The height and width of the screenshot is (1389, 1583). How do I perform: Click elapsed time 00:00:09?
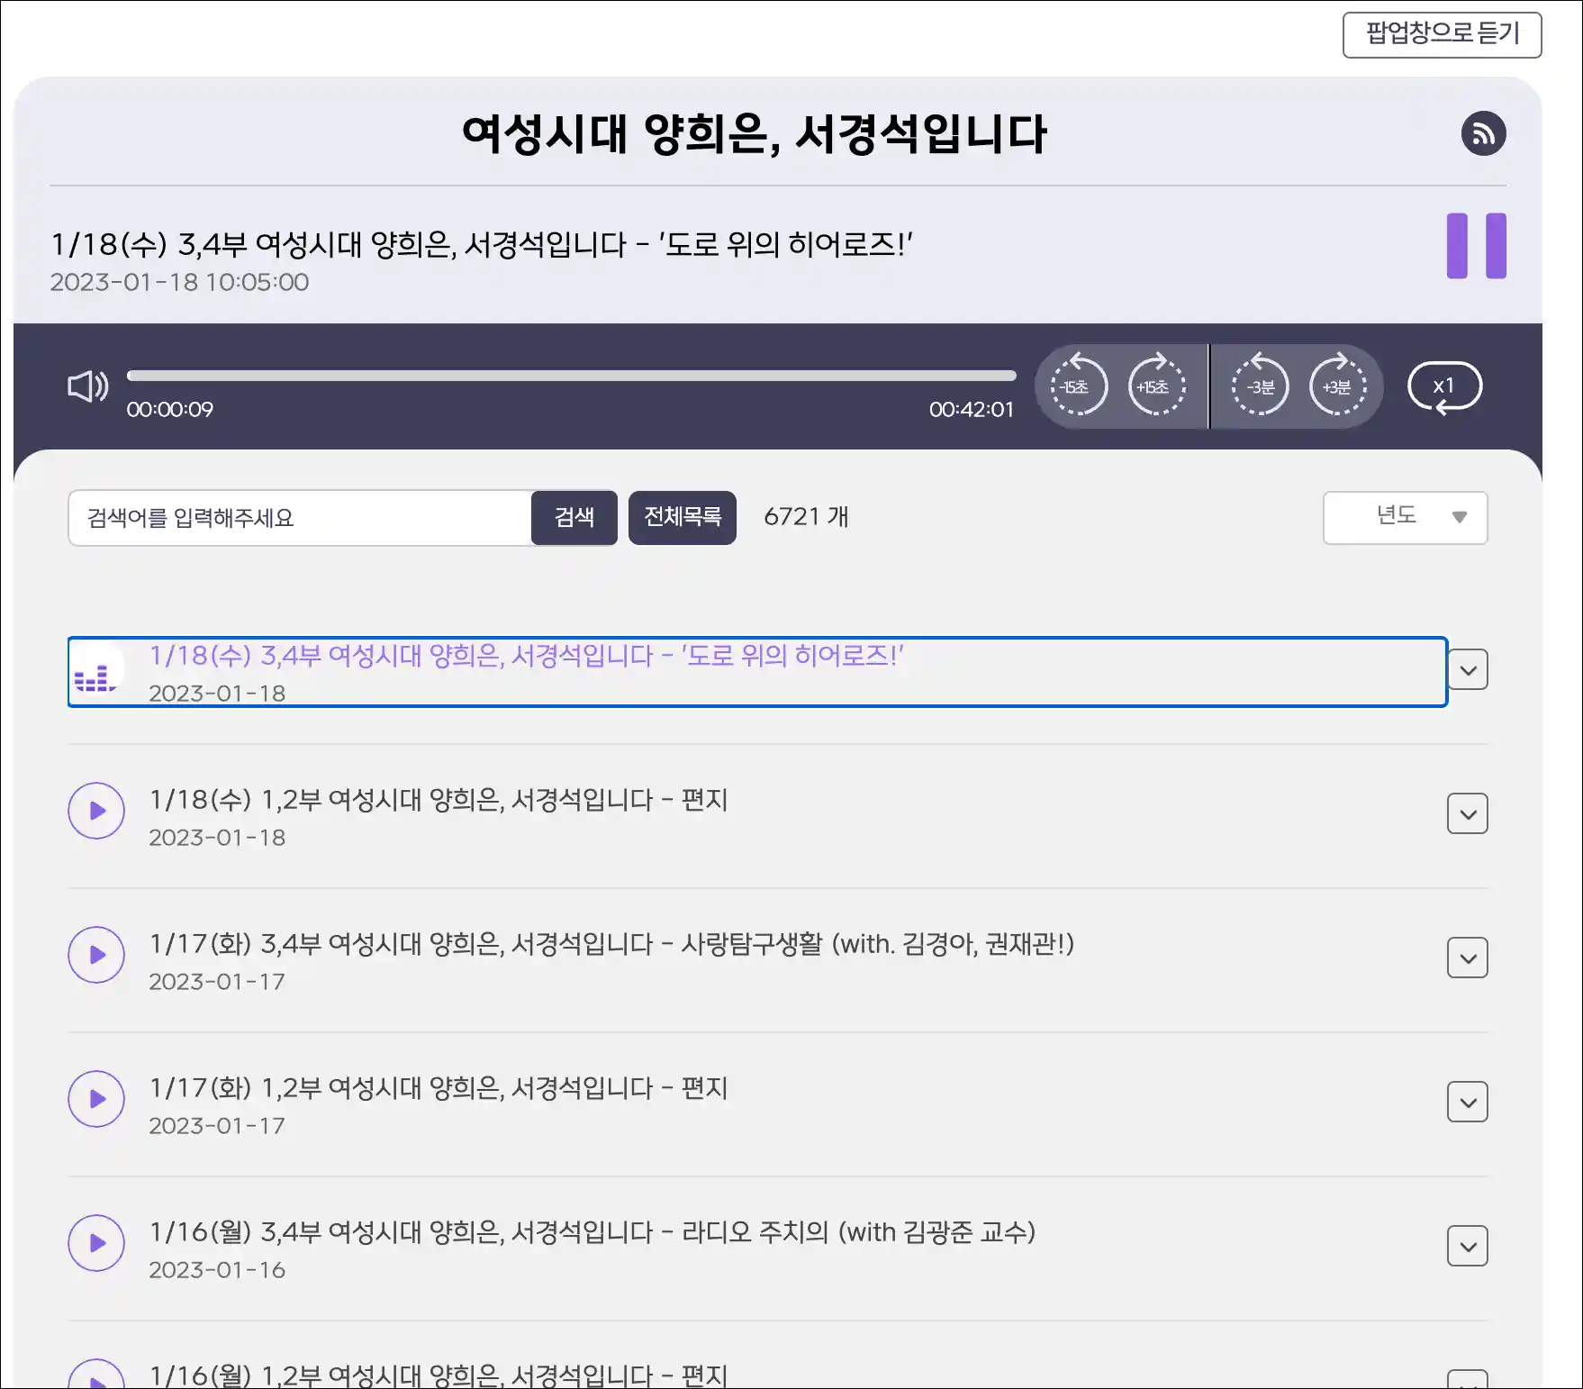tap(170, 410)
